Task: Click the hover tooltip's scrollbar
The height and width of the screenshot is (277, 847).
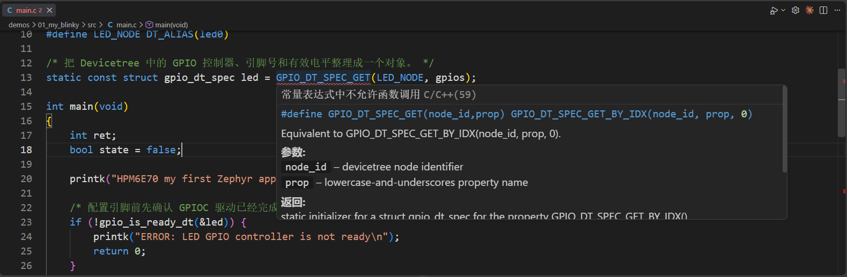Action: (x=784, y=130)
